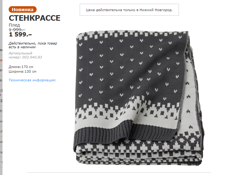This screenshot has height=175, width=227.
Task: Open the first cut-off sidebar item ending их
Action: 1,50
